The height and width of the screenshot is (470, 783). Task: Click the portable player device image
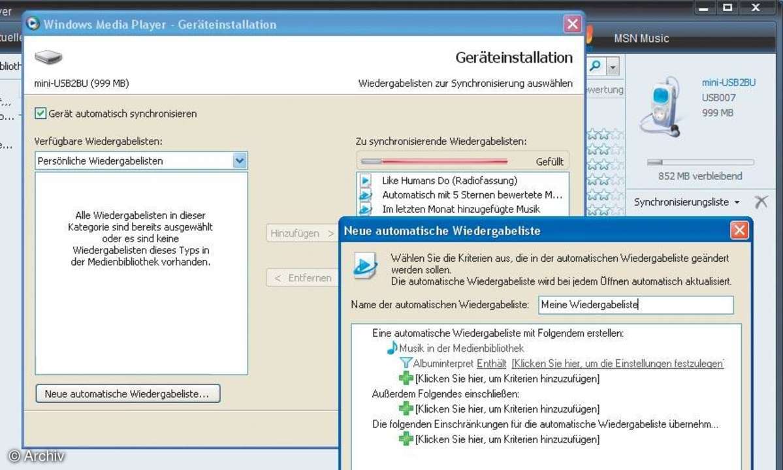coord(661,107)
